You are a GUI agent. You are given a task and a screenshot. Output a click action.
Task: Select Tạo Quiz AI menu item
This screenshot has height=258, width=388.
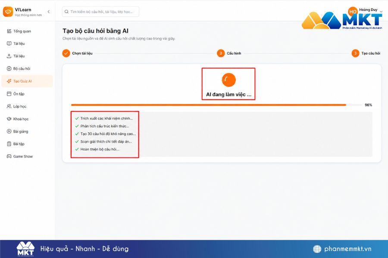[x=27, y=81]
